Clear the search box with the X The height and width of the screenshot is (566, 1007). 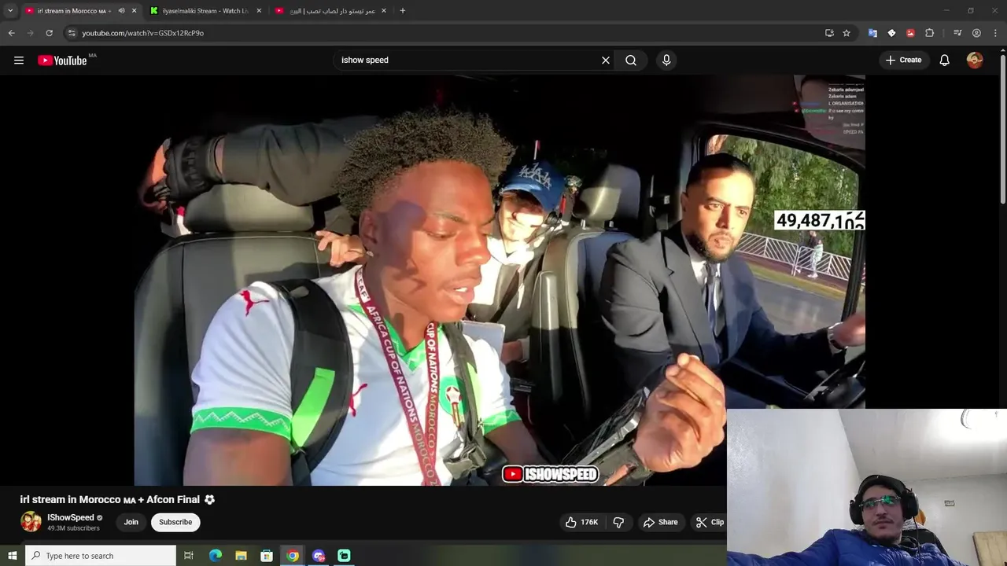(x=606, y=60)
